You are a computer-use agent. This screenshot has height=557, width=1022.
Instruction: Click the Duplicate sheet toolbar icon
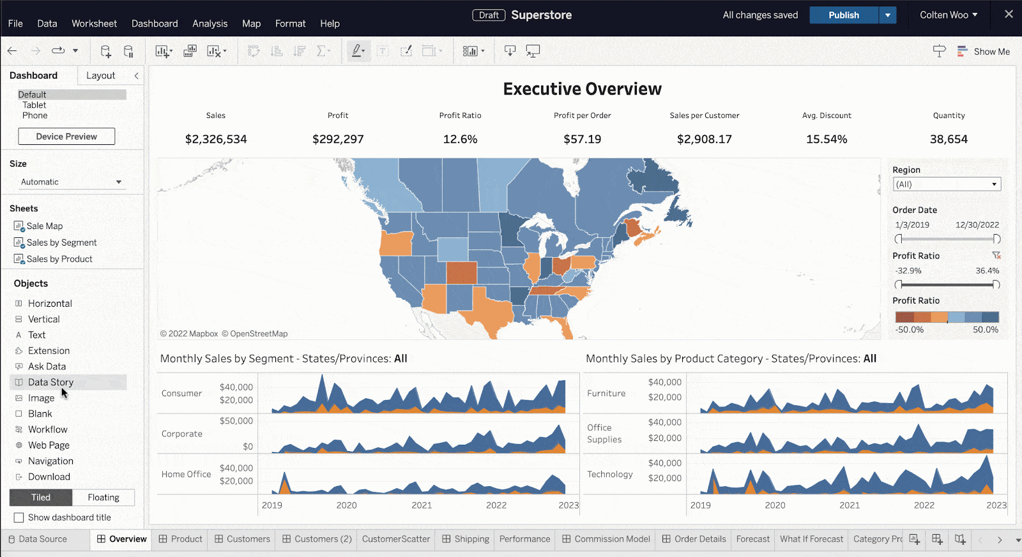pos(190,51)
